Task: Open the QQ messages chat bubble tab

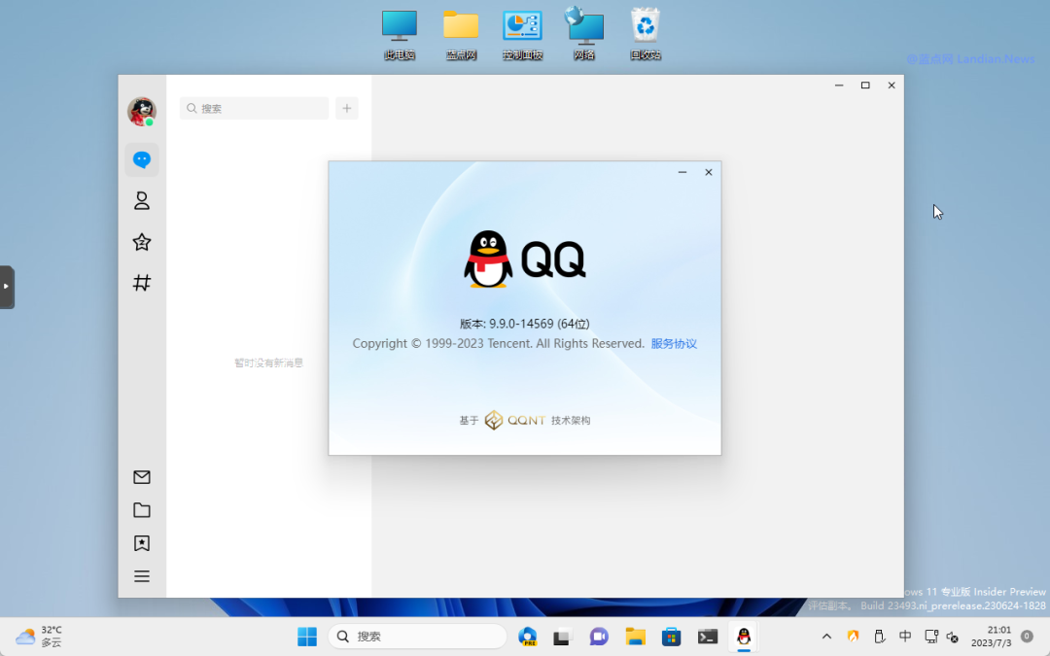Action: pos(141,159)
